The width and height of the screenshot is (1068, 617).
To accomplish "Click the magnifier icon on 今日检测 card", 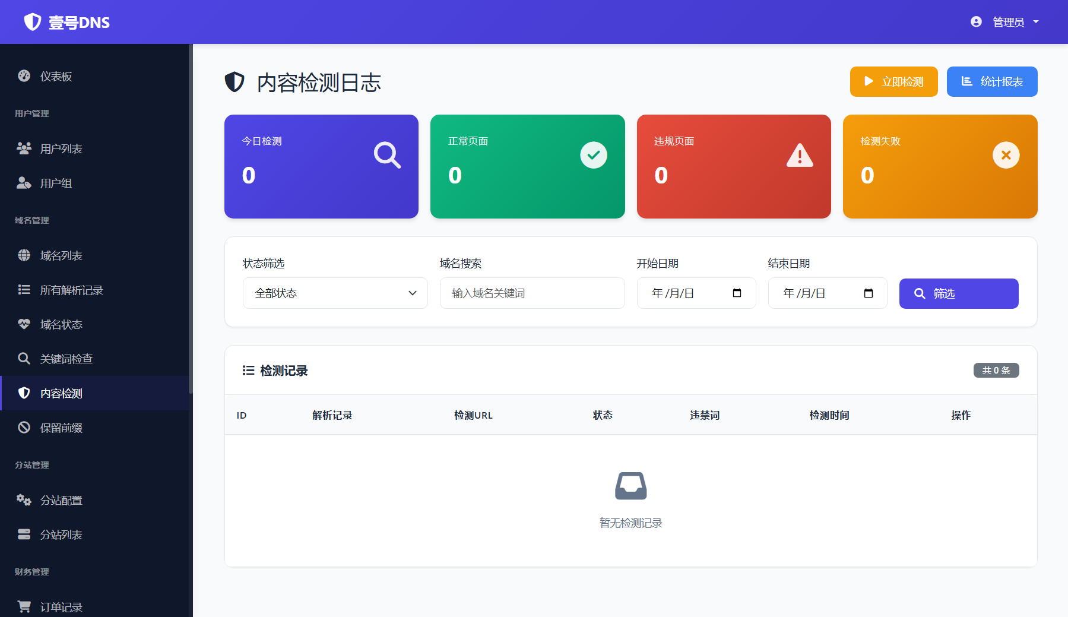I will point(387,155).
